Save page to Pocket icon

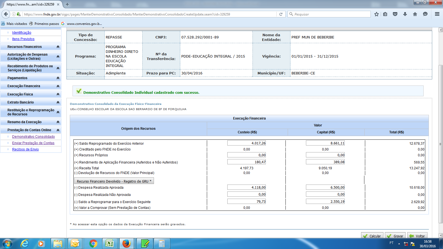pyautogui.click(x=395, y=14)
